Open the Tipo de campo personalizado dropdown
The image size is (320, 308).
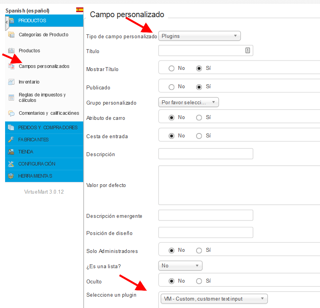(x=199, y=36)
